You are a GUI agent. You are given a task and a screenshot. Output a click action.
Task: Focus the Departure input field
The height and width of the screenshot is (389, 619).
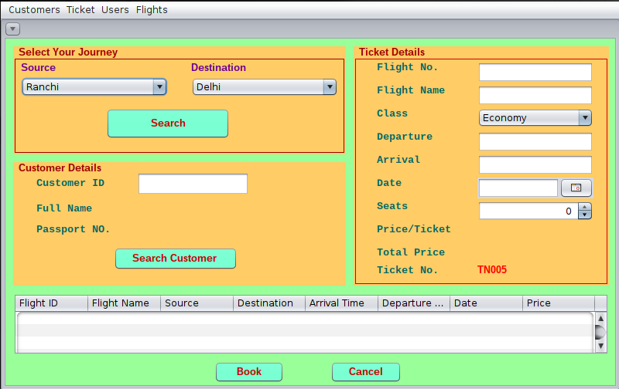pos(535,141)
